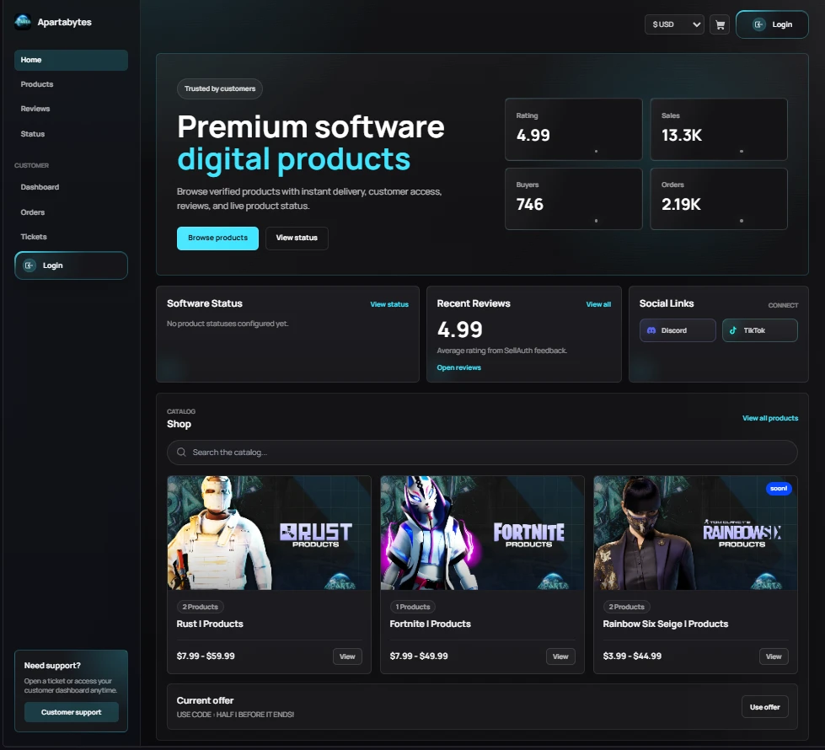Screen dimensions: 825x750
Task: Open the Rust Products banner thumbnail
Action: click(x=269, y=533)
